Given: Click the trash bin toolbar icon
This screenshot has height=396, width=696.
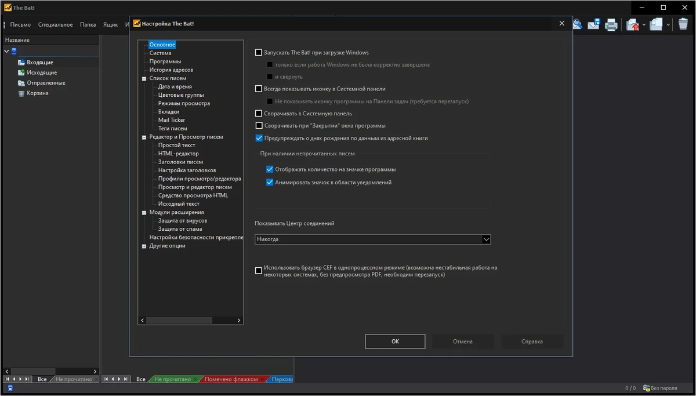Looking at the screenshot, I should coord(683,24).
